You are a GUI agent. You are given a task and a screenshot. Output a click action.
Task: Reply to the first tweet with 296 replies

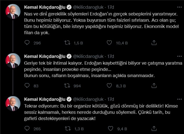click(x=27, y=43)
